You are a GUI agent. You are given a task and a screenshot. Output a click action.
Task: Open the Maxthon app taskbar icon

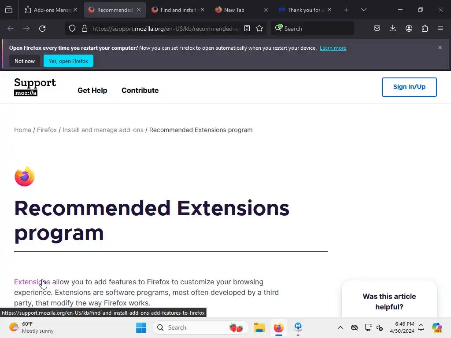coord(298,327)
